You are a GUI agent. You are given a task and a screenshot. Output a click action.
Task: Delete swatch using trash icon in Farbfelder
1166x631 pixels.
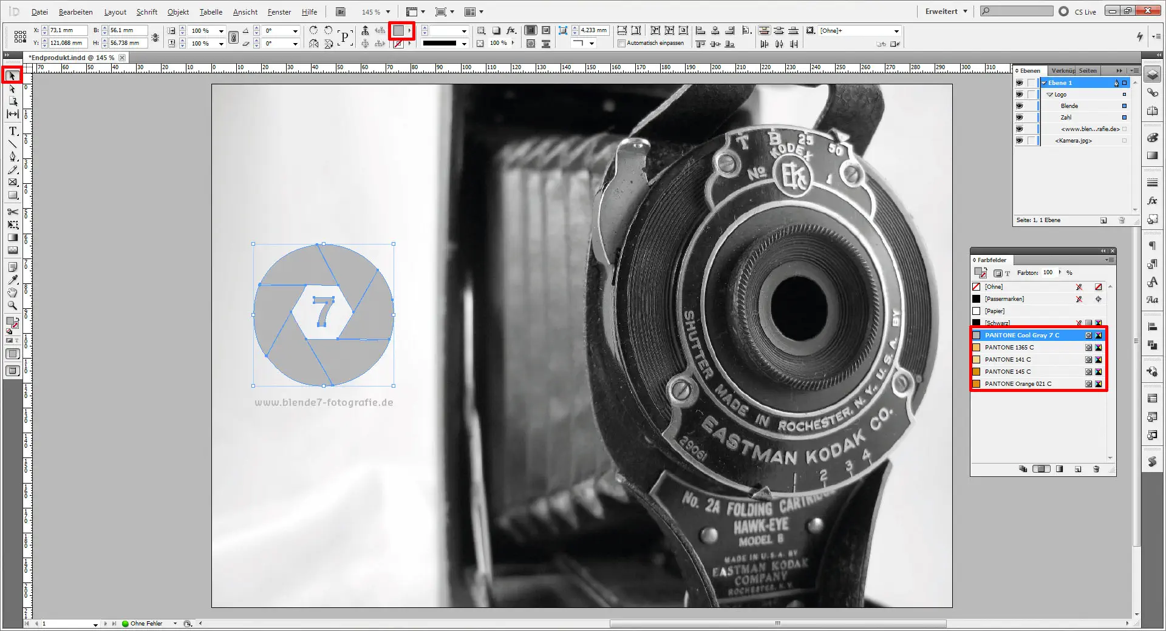1096,469
